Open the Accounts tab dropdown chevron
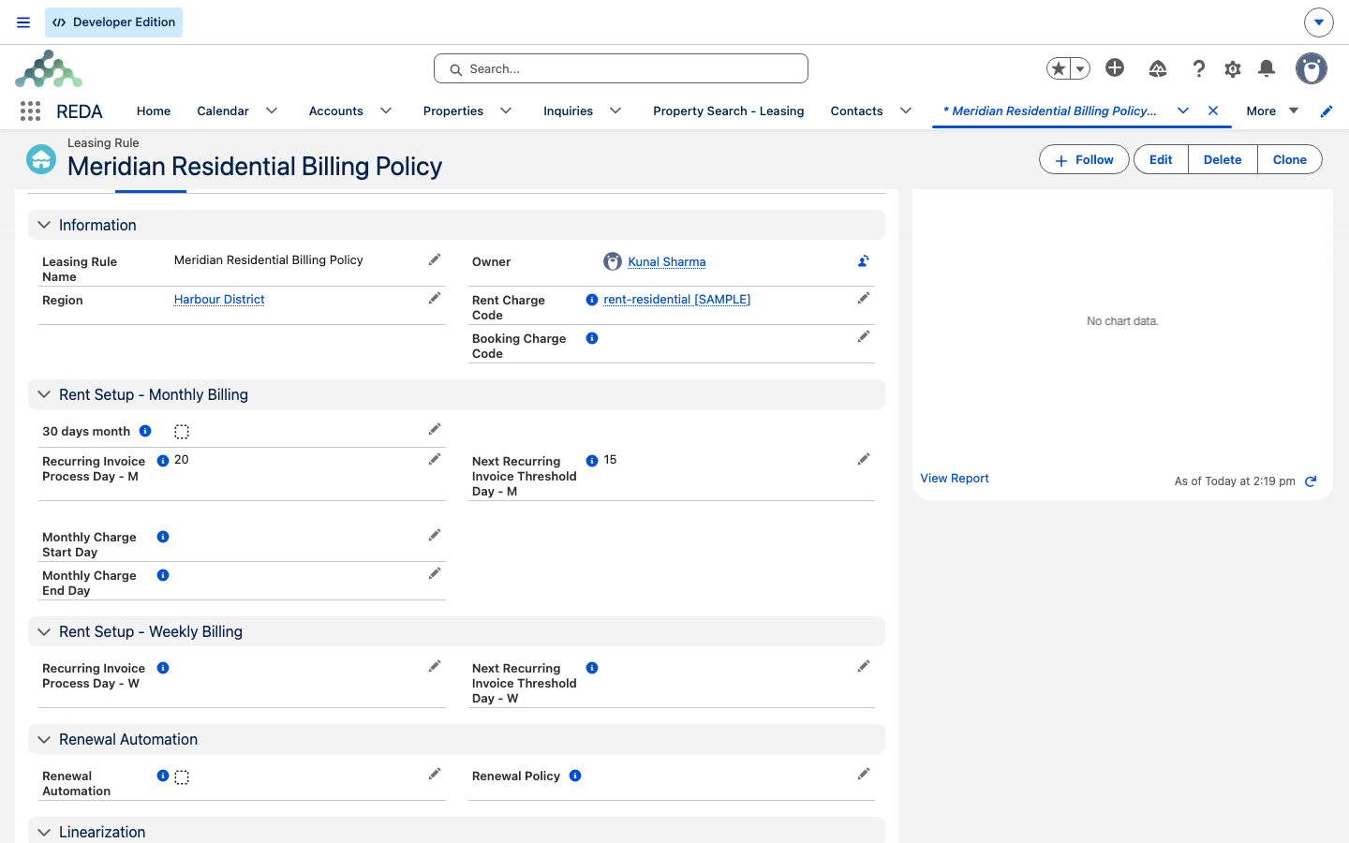 pyautogui.click(x=386, y=111)
